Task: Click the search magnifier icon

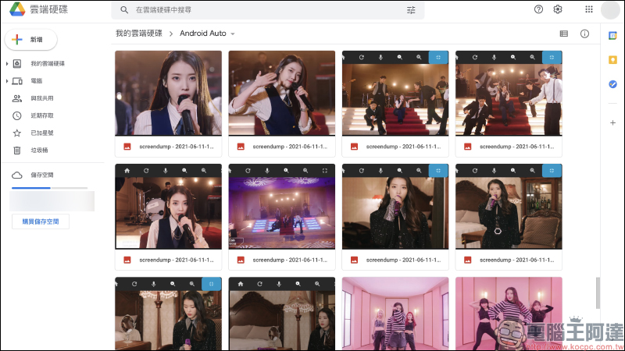Action: pyautogui.click(x=124, y=10)
